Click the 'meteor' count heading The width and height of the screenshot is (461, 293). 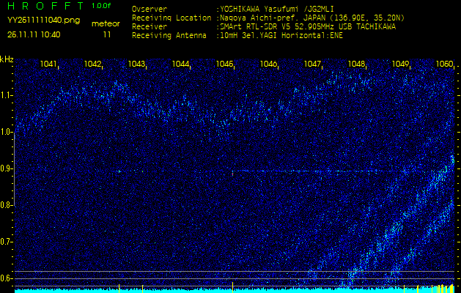point(106,24)
